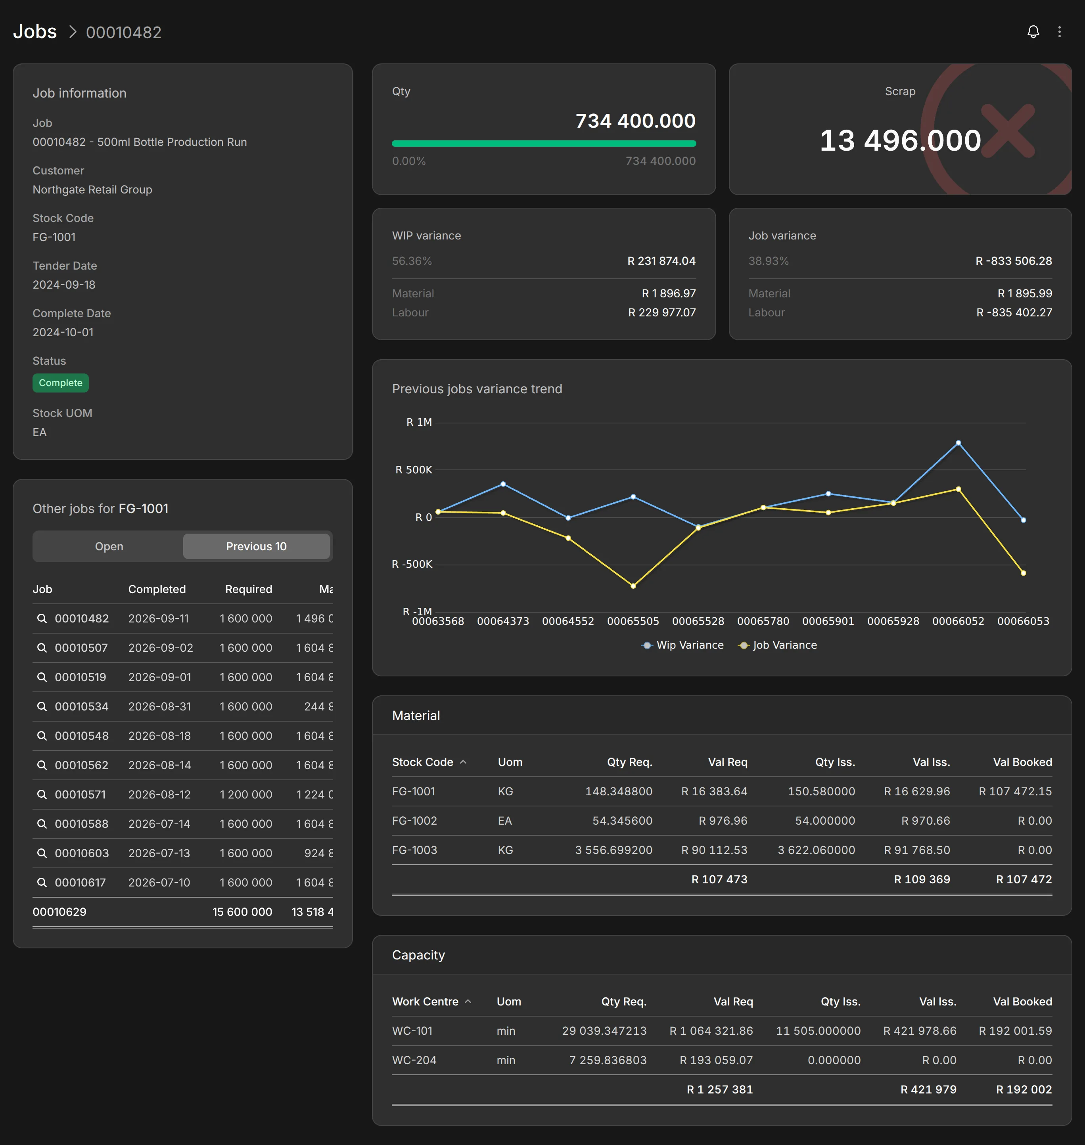Click WIP variance amount R 231 874.04

click(x=661, y=261)
